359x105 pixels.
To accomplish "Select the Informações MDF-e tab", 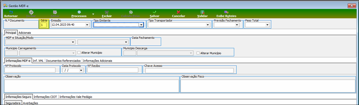I will [18, 61].
